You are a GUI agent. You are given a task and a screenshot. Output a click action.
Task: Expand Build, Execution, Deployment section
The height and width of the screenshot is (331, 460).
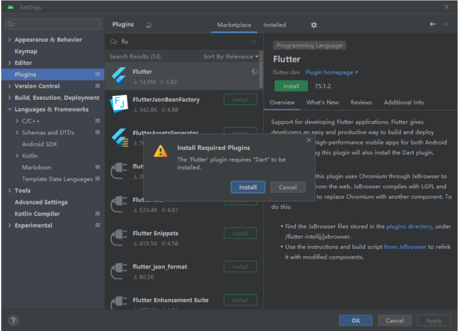(10, 97)
